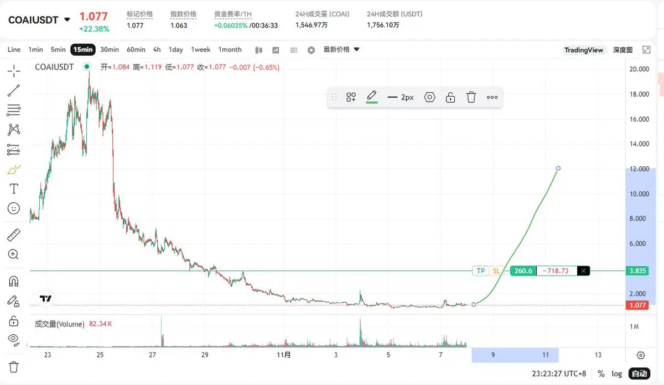
Task: Open chart settings hexagon icon in top bar
Action: click(x=312, y=50)
